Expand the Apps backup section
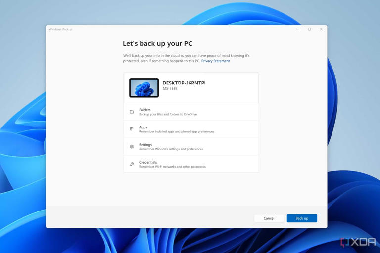The height and width of the screenshot is (253, 380). tap(191, 129)
